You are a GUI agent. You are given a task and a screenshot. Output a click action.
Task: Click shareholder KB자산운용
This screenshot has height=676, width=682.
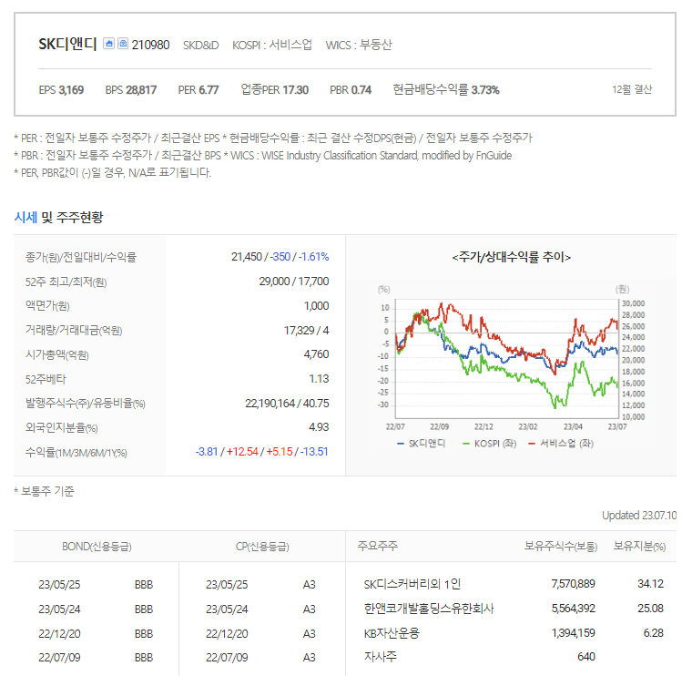[392, 633]
